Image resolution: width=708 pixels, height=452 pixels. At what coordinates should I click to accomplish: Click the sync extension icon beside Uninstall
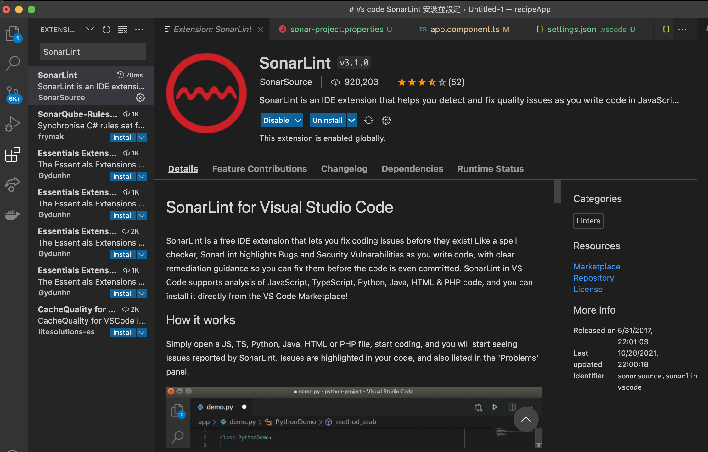[x=368, y=120]
